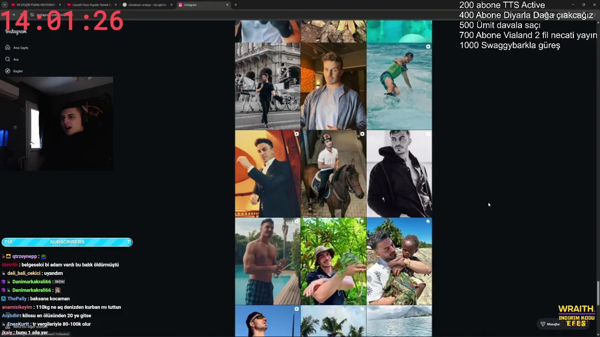Open the man in hat jungle post
This screenshot has height=337, width=600.
pos(333,261)
